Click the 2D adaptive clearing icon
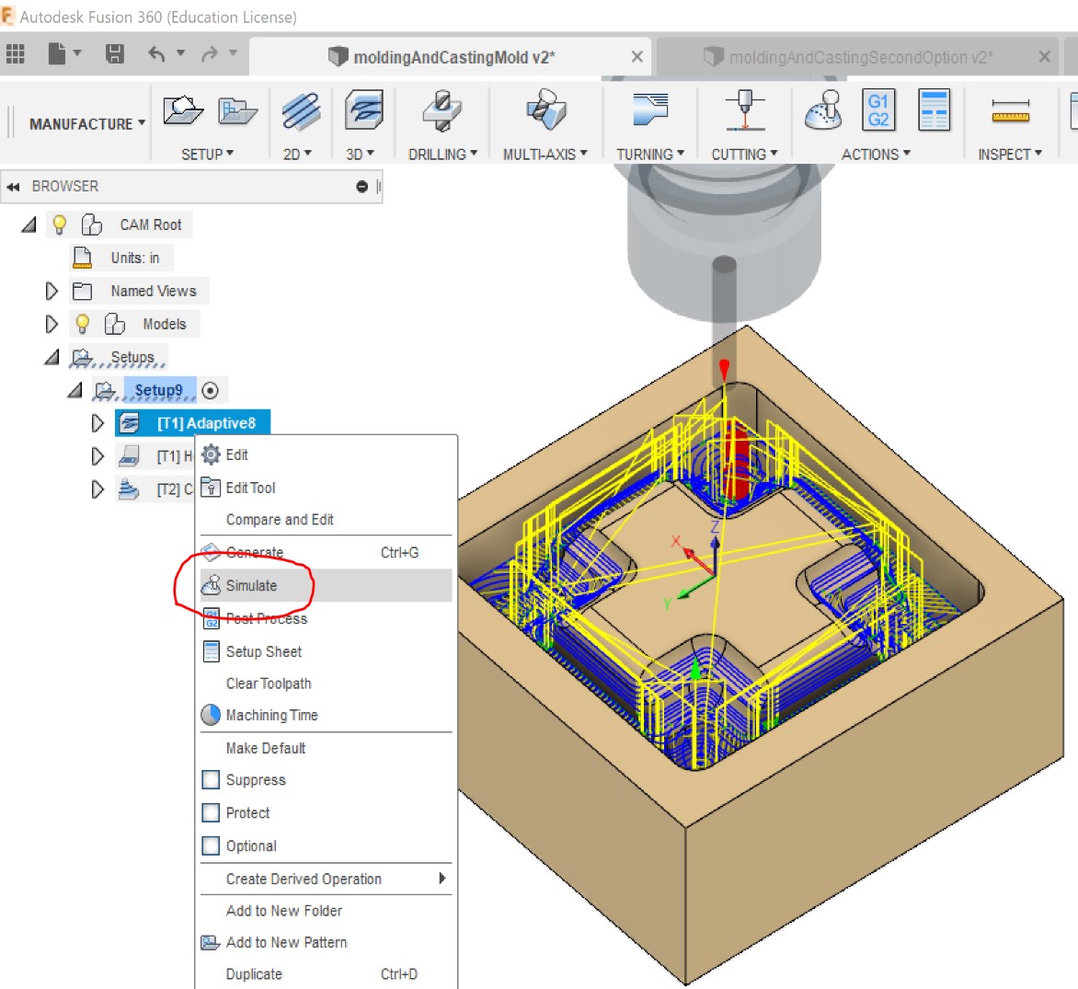 [301, 111]
